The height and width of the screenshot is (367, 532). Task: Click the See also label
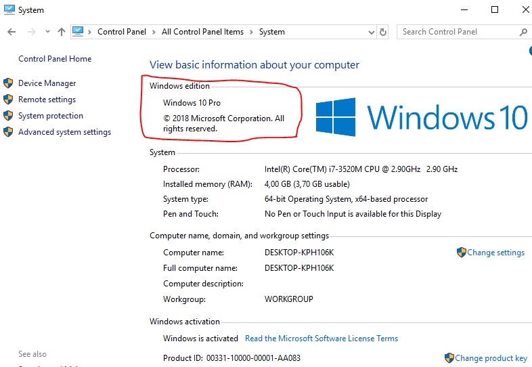click(32, 354)
